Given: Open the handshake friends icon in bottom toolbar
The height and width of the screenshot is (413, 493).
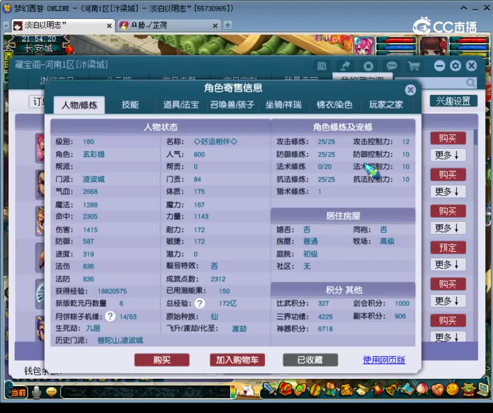Looking at the screenshot, I should coord(438,390).
